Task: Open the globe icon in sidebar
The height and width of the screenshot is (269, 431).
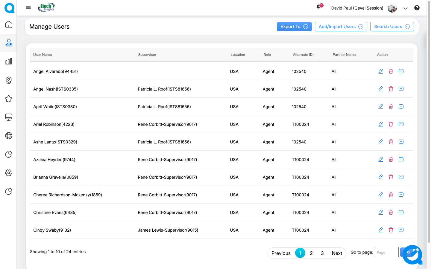Action: [x=9, y=136]
